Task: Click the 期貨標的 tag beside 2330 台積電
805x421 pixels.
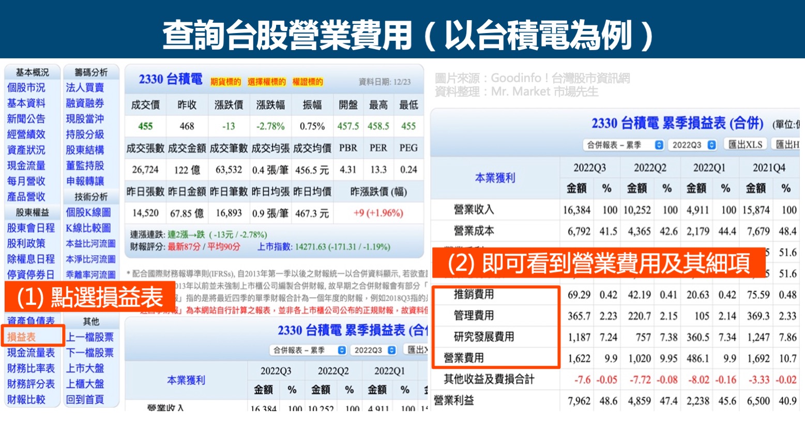Action: pyautogui.click(x=225, y=82)
